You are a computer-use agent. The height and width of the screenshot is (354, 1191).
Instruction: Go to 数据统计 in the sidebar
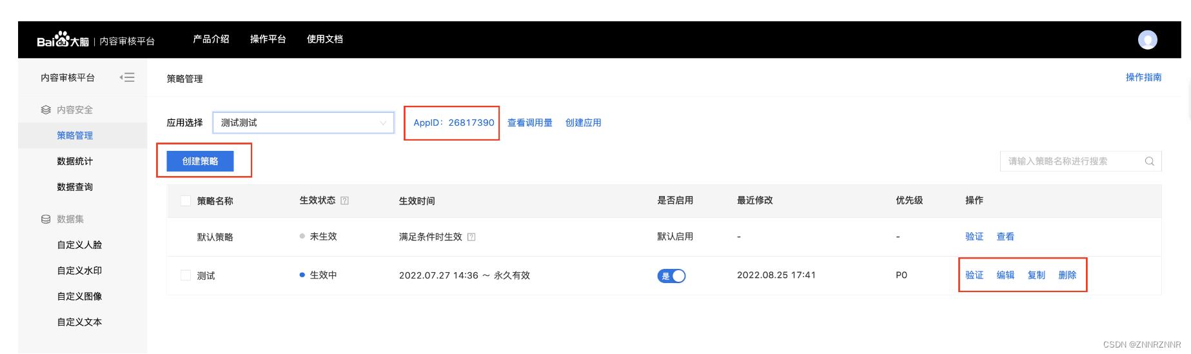75,161
